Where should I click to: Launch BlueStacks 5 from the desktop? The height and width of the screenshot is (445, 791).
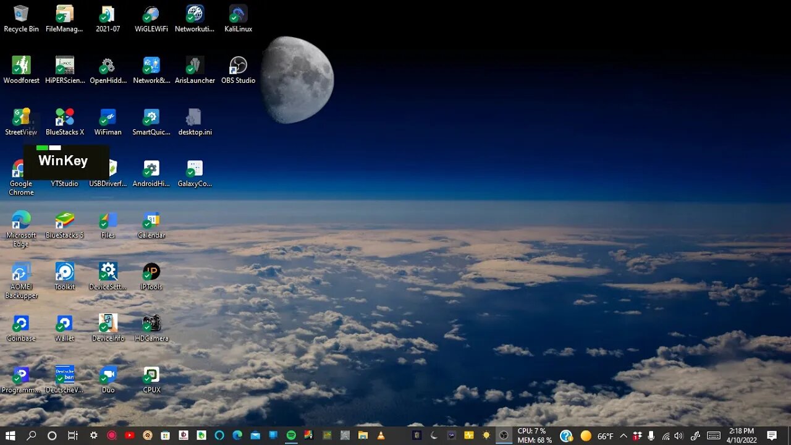coord(64,225)
